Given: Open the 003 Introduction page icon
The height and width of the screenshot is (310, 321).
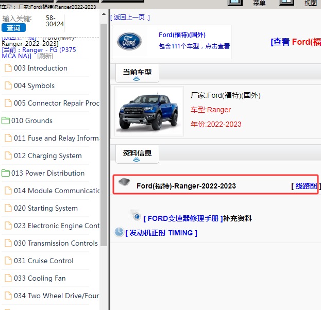Looking at the screenshot, I should tap(8, 68).
